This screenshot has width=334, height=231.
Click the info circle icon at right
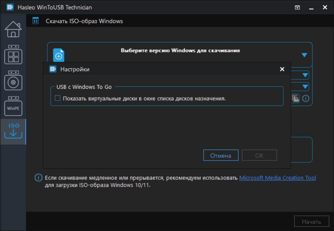(306, 98)
